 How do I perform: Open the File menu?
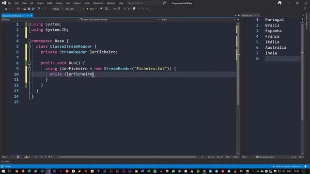(x=10, y=3)
